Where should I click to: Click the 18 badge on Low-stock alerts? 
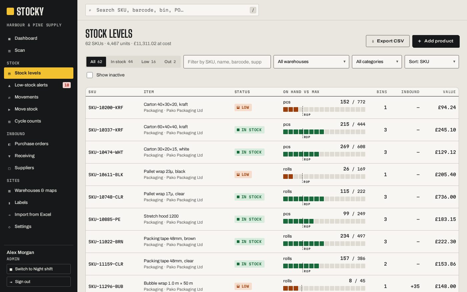(67, 85)
